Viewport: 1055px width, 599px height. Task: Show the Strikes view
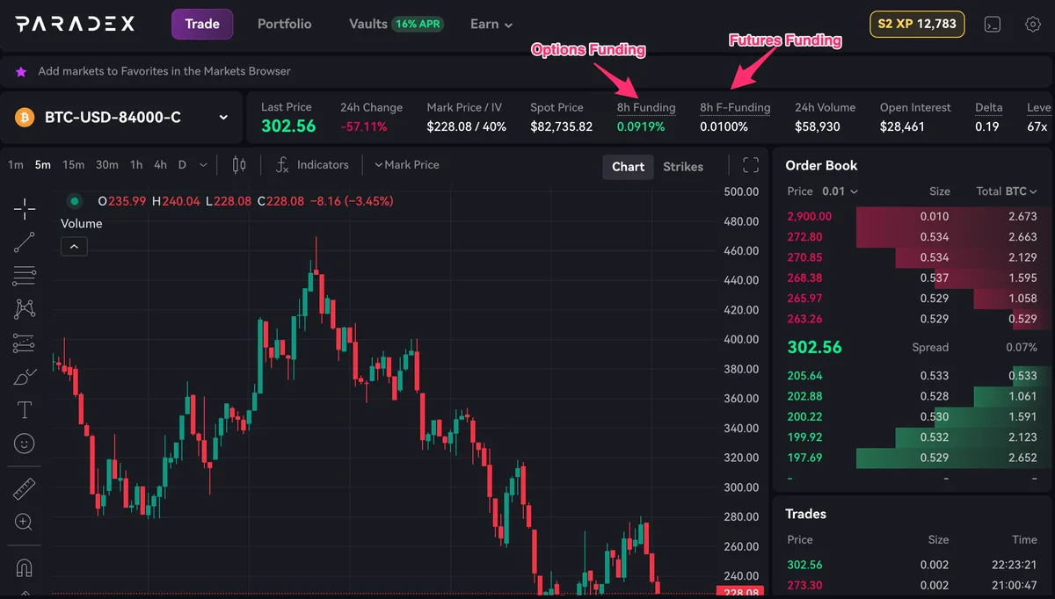(x=683, y=166)
